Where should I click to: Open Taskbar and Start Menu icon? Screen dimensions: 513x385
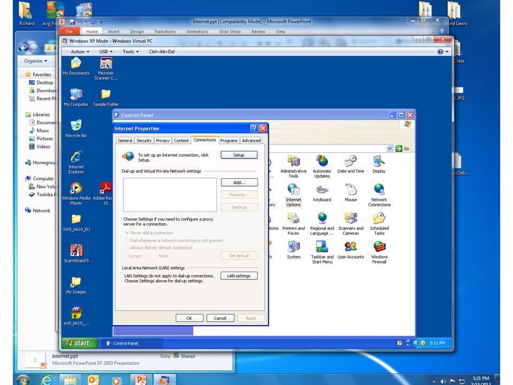pos(322,252)
